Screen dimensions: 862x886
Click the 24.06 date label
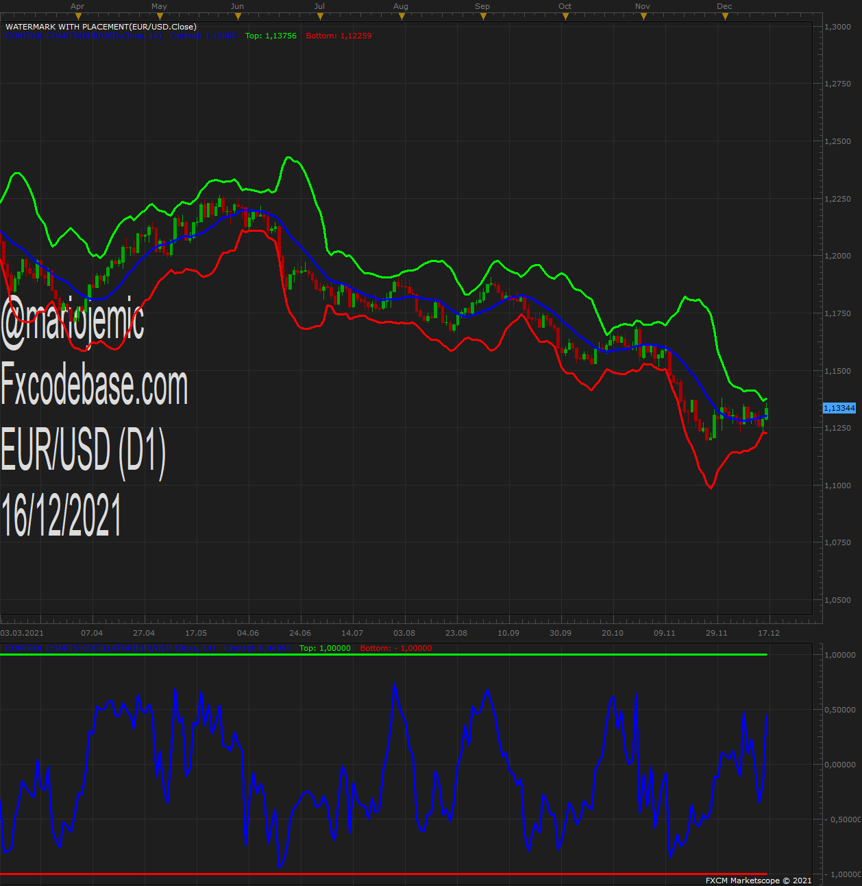[300, 633]
